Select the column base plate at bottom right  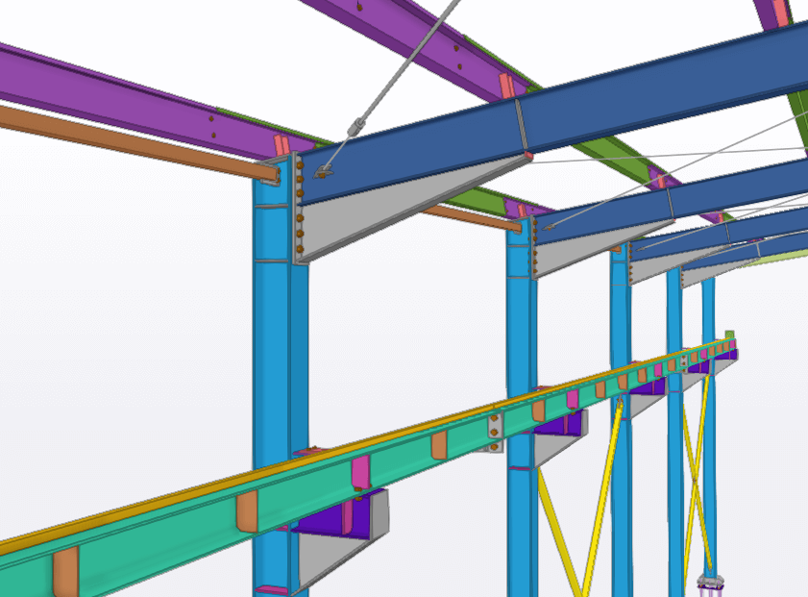coord(709,581)
